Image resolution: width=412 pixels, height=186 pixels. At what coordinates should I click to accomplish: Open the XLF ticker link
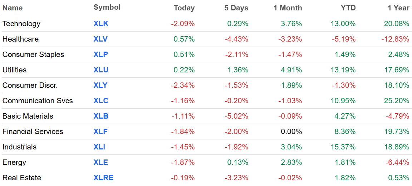[x=100, y=132]
